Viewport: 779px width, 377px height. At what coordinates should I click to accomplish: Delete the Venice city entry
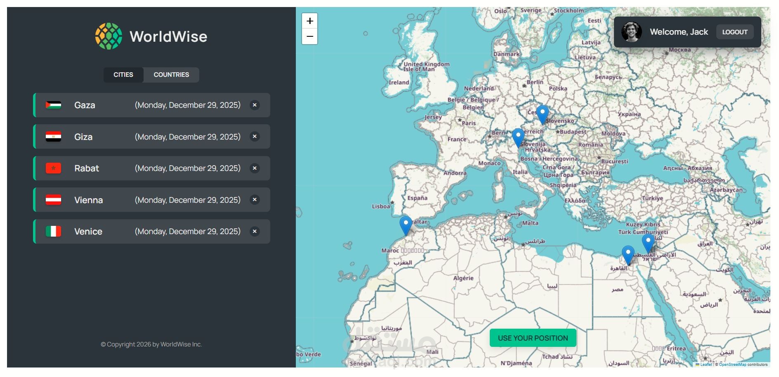255,231
